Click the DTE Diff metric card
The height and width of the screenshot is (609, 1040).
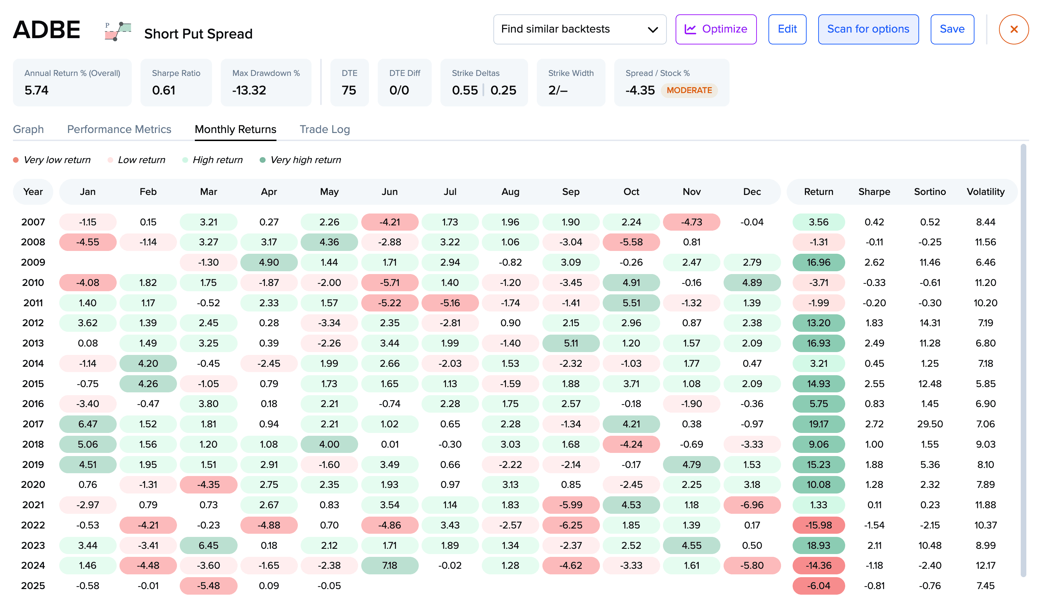(404, 83)
